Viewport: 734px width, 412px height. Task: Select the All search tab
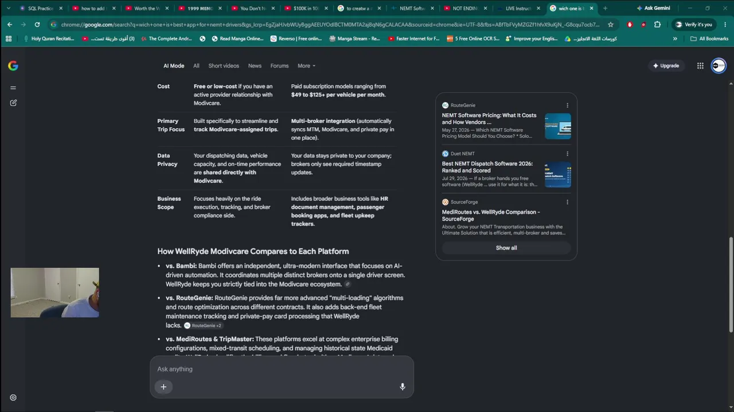pos(196,66)
